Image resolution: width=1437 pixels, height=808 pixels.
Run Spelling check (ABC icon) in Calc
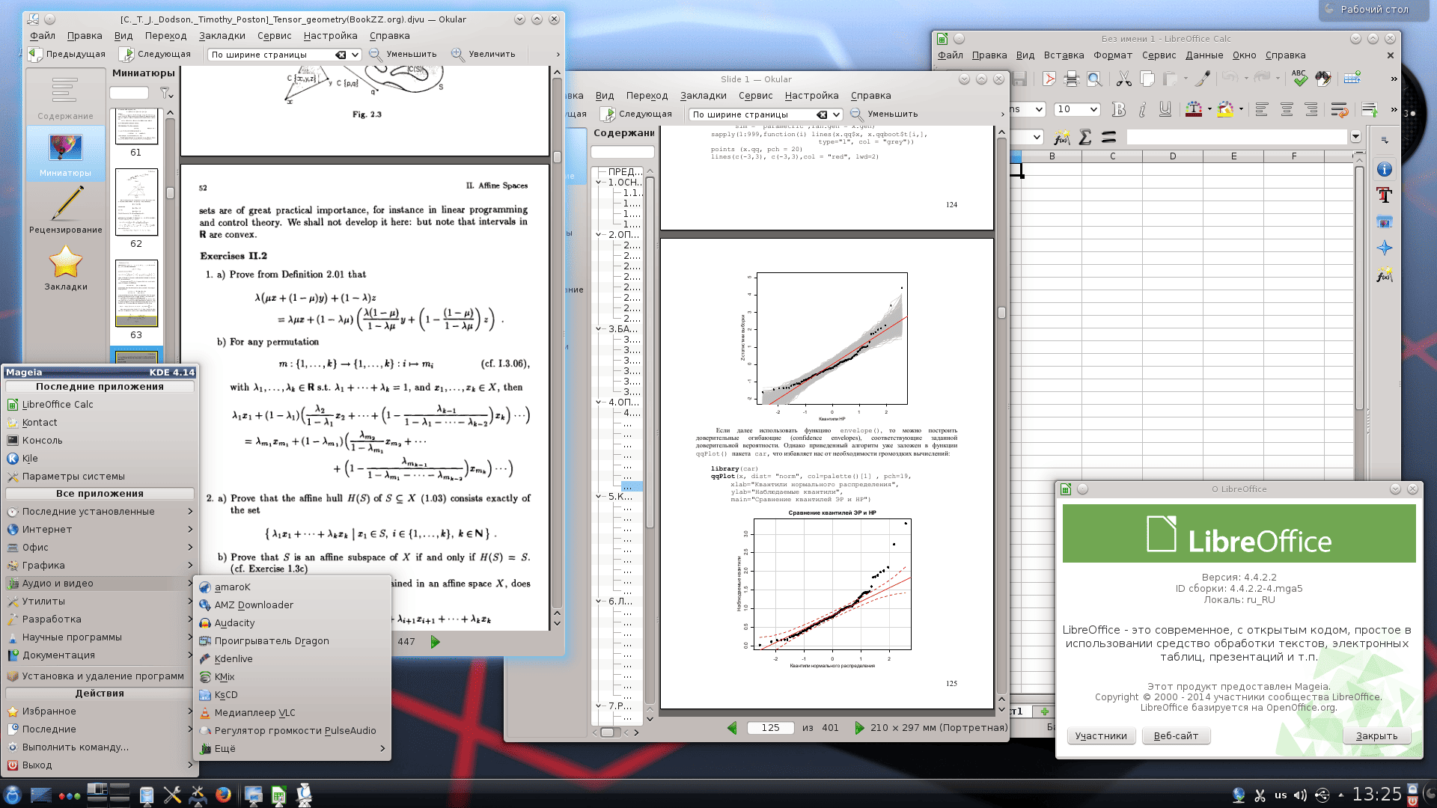[x=1299, y=79]
